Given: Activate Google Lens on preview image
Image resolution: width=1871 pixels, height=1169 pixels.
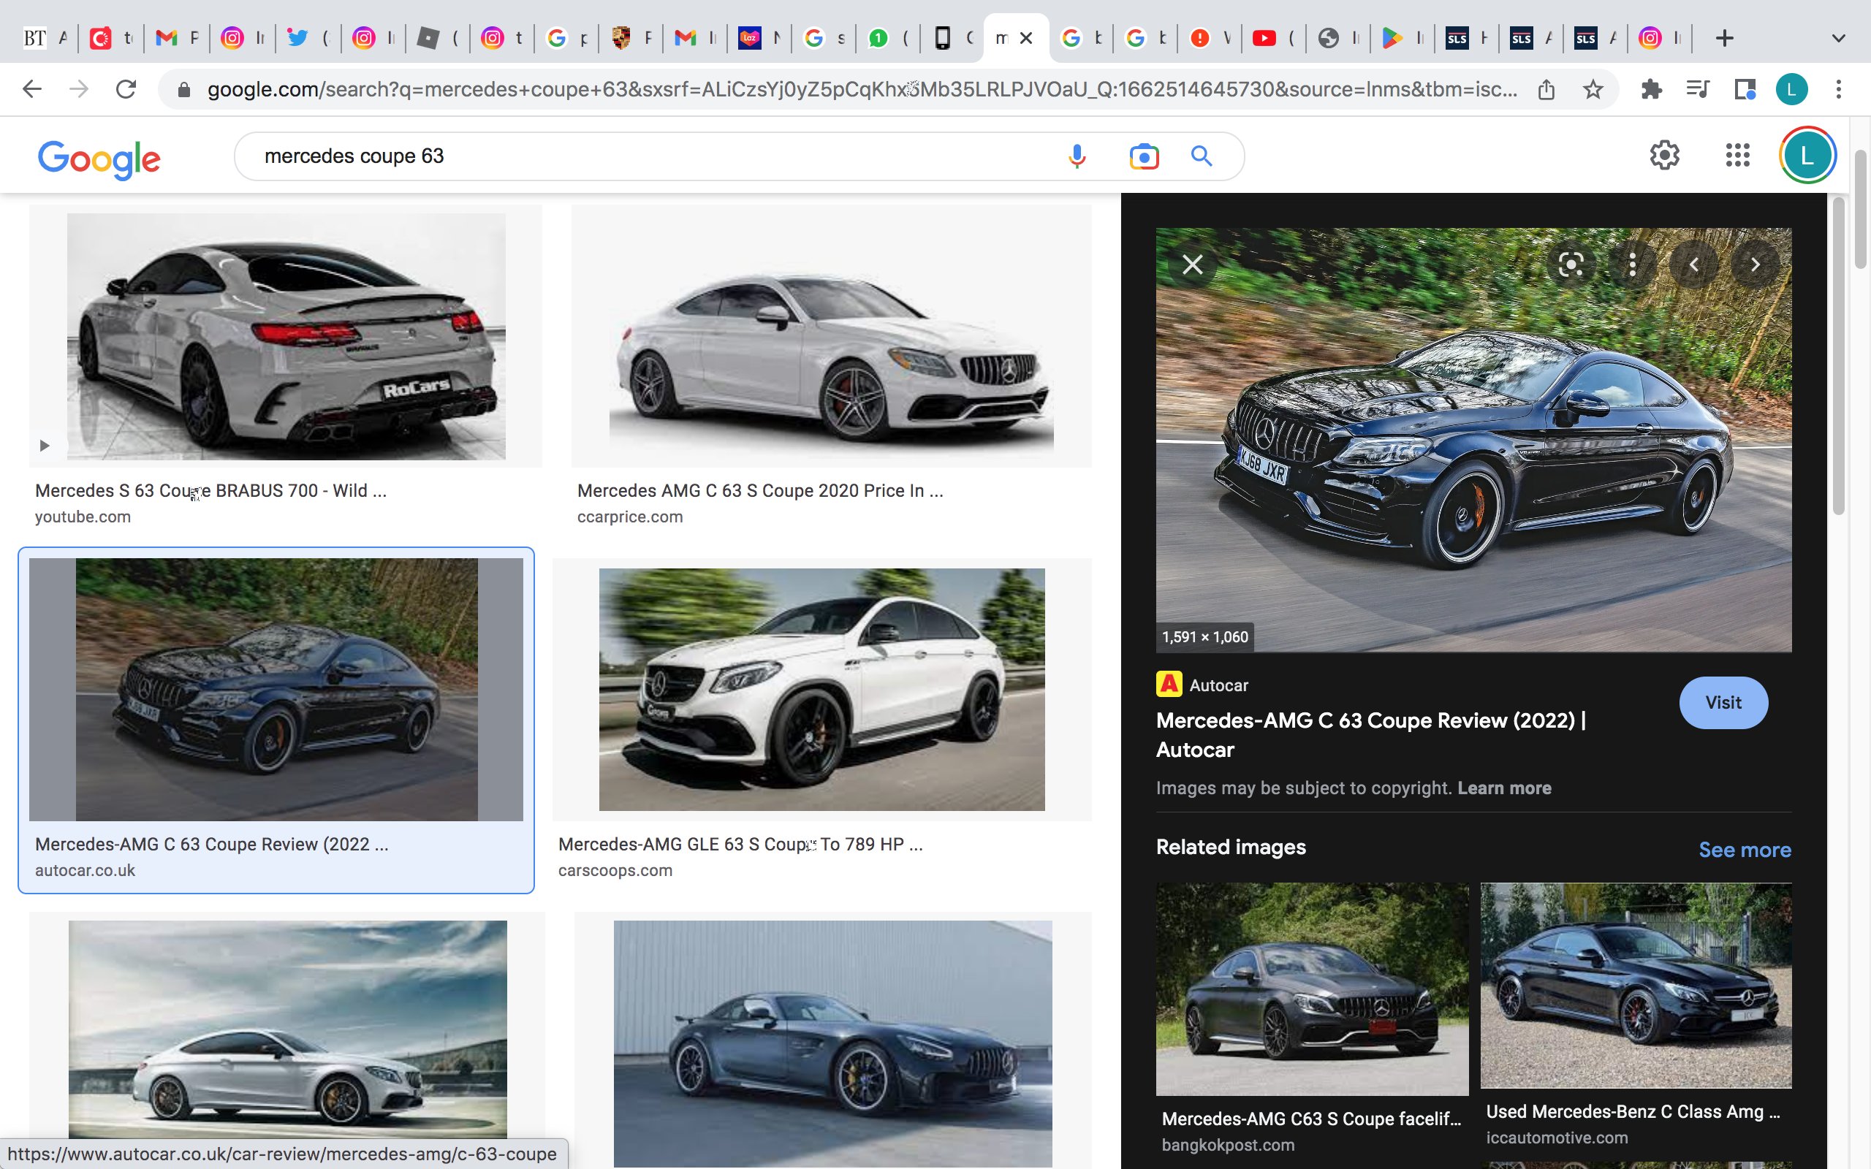Looking at the screenshot, I should click(x=1570, y=264).
